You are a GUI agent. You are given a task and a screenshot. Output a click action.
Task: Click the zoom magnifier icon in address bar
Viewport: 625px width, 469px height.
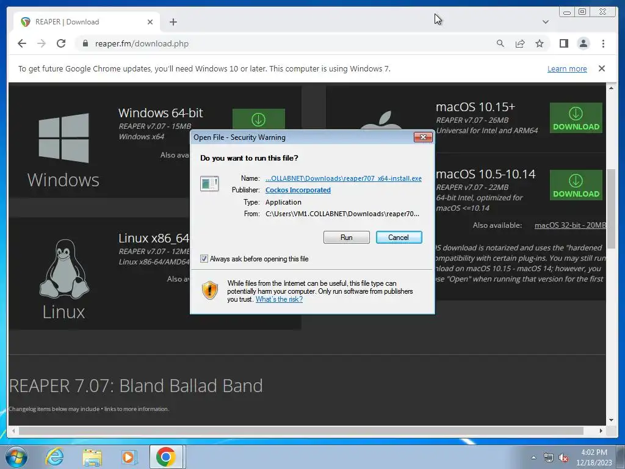500,43
